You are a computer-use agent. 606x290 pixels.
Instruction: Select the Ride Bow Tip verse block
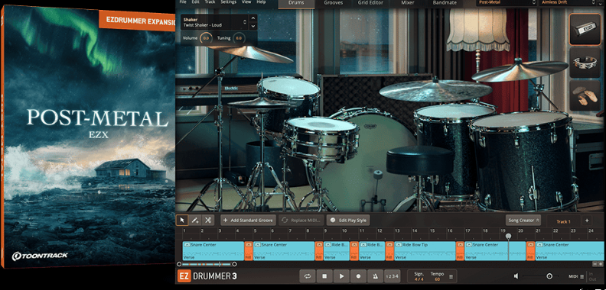pos(425,250)
